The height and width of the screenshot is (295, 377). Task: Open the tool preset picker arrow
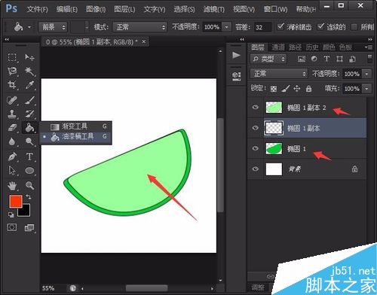[29, 27]
